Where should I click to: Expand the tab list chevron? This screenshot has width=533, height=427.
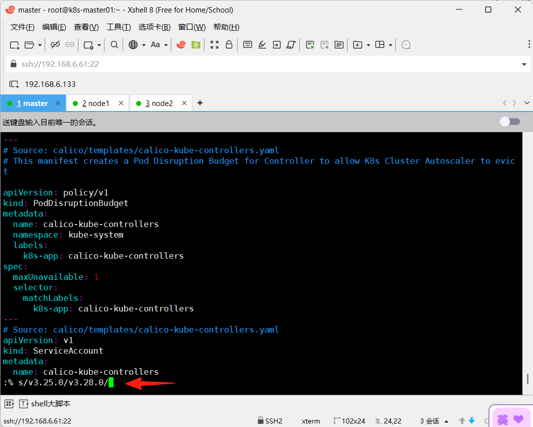527,103
